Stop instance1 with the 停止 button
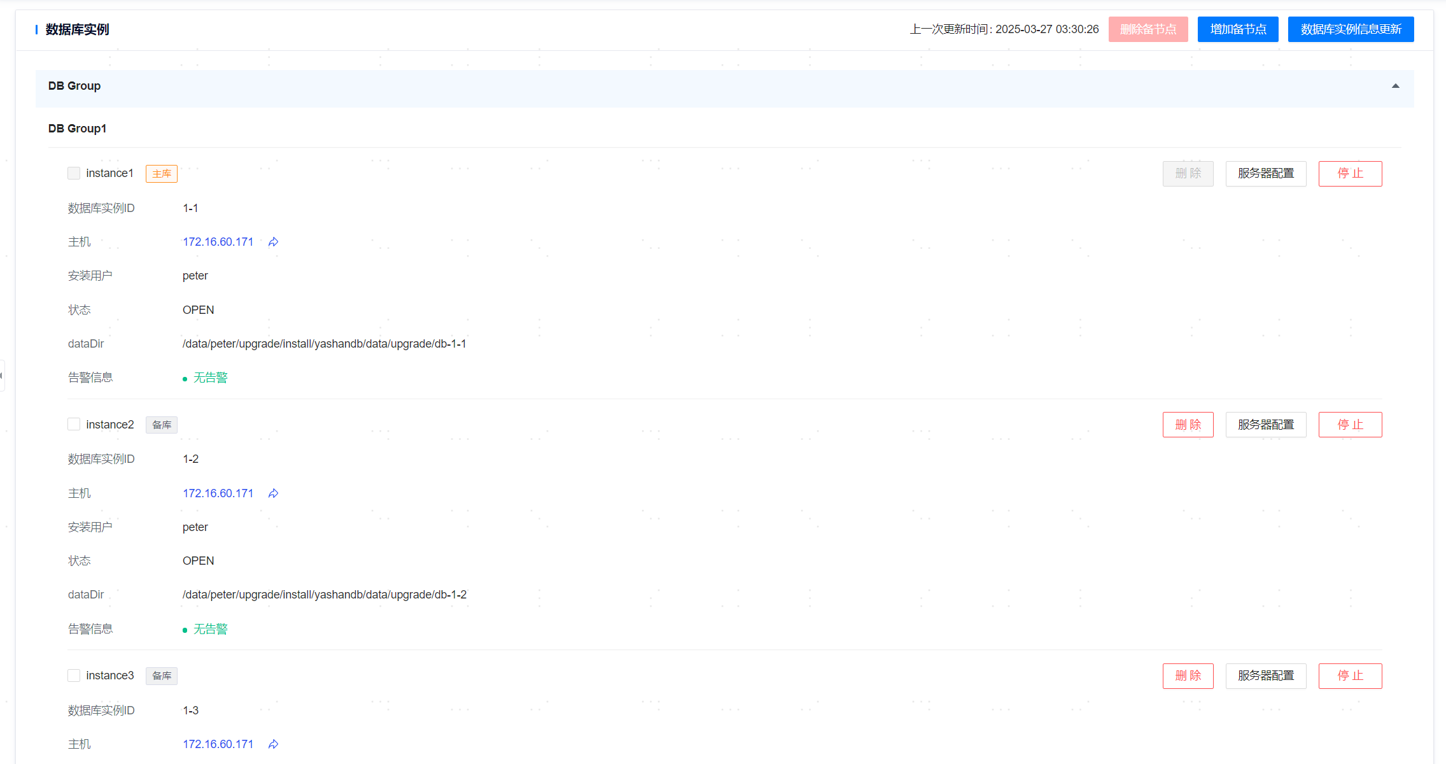 pyautogui.click(x=1350, y=174)
